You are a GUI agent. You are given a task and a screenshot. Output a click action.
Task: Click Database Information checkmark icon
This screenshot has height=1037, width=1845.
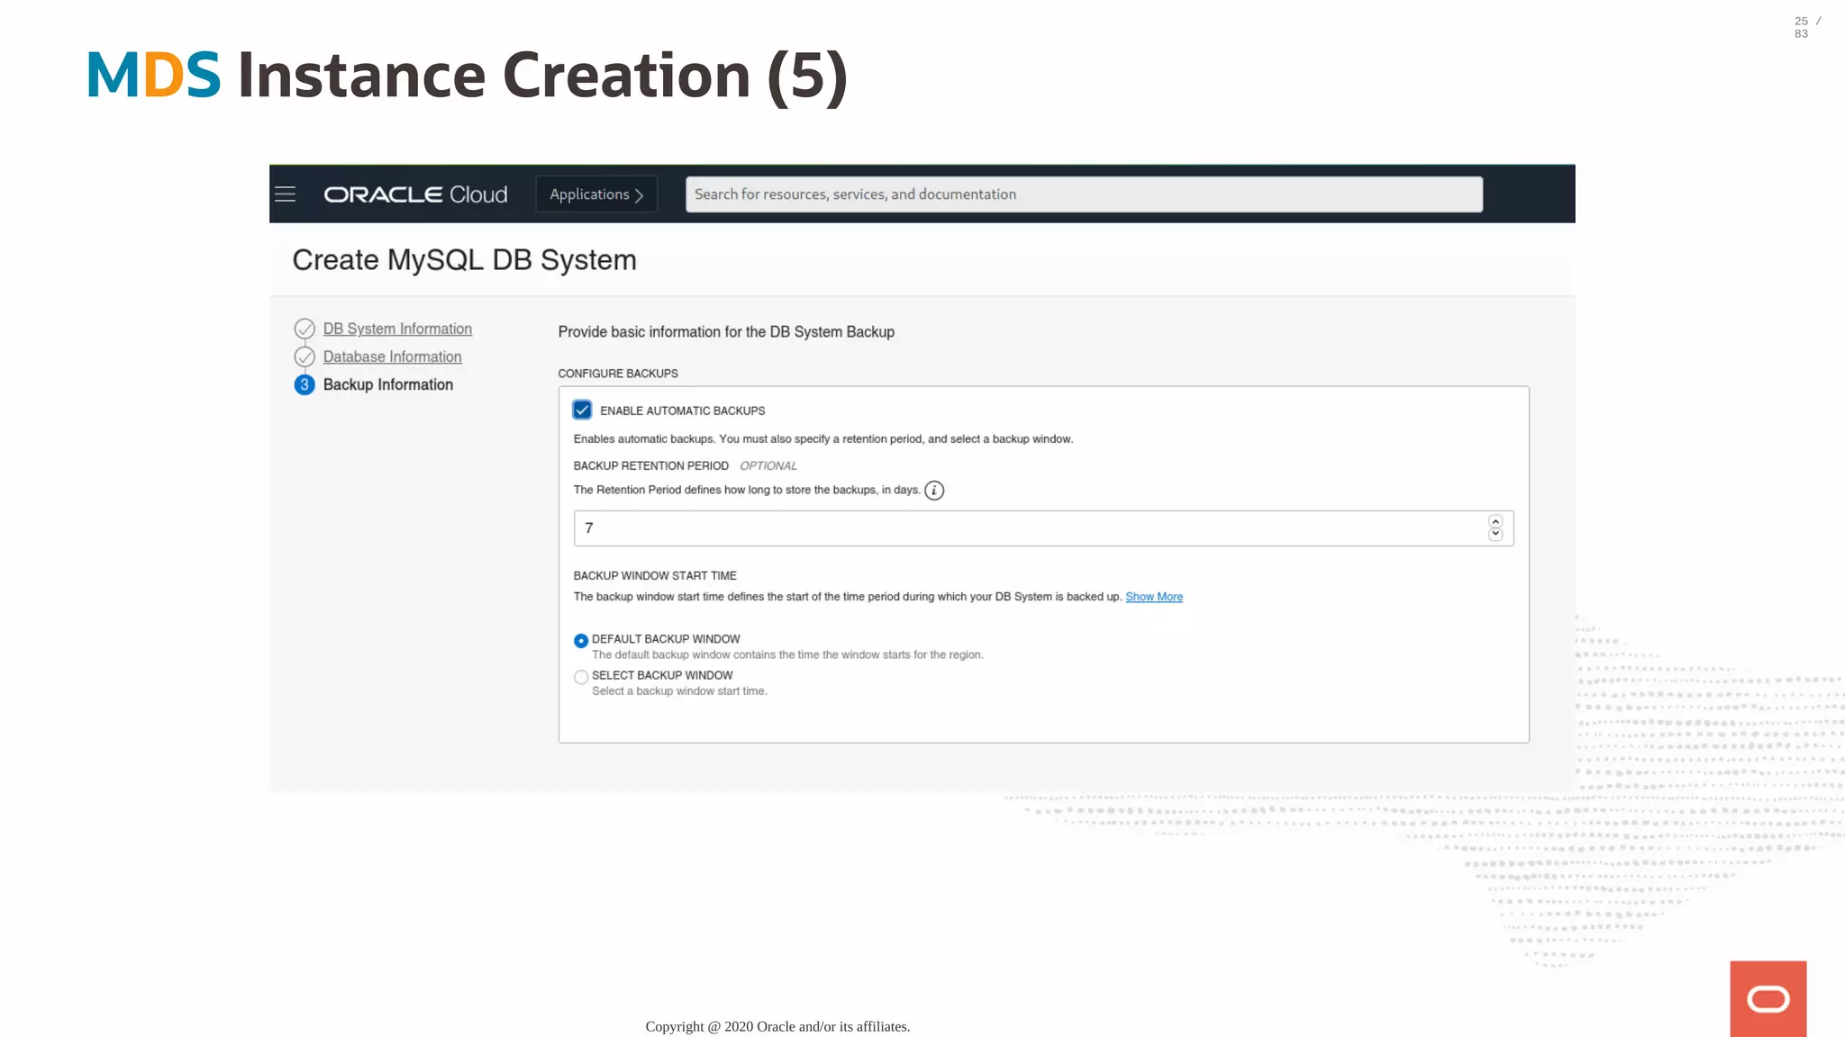(x=304, y=357)
